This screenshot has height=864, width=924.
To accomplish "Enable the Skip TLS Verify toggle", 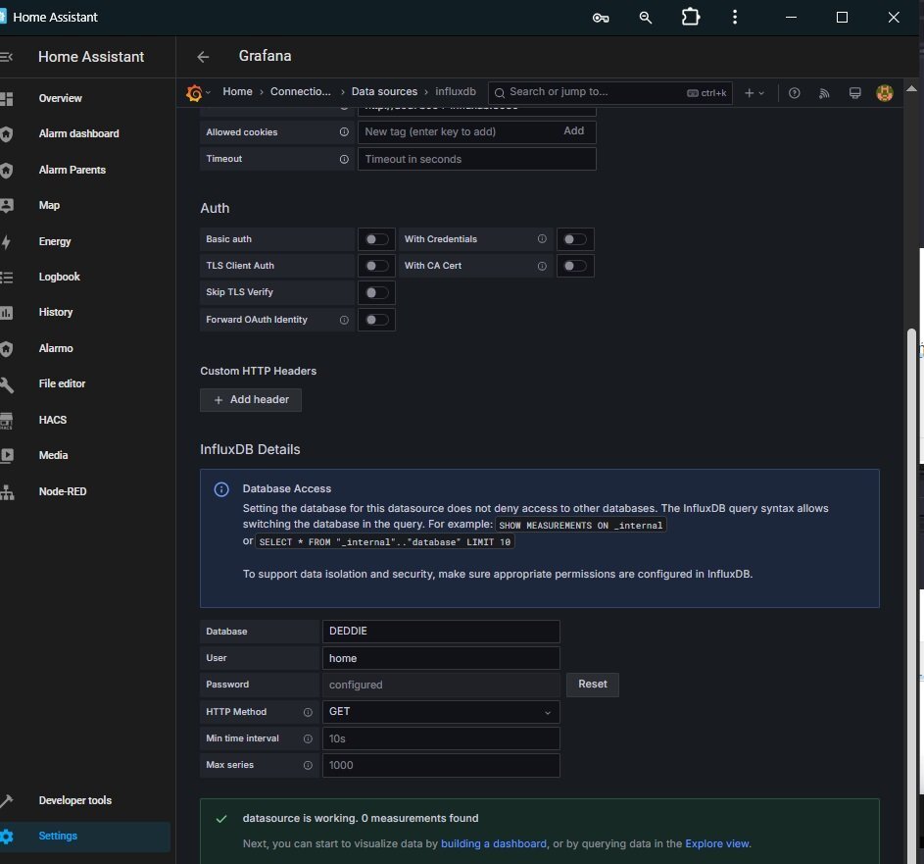I will pyautogui.click(x=376, y=292).
